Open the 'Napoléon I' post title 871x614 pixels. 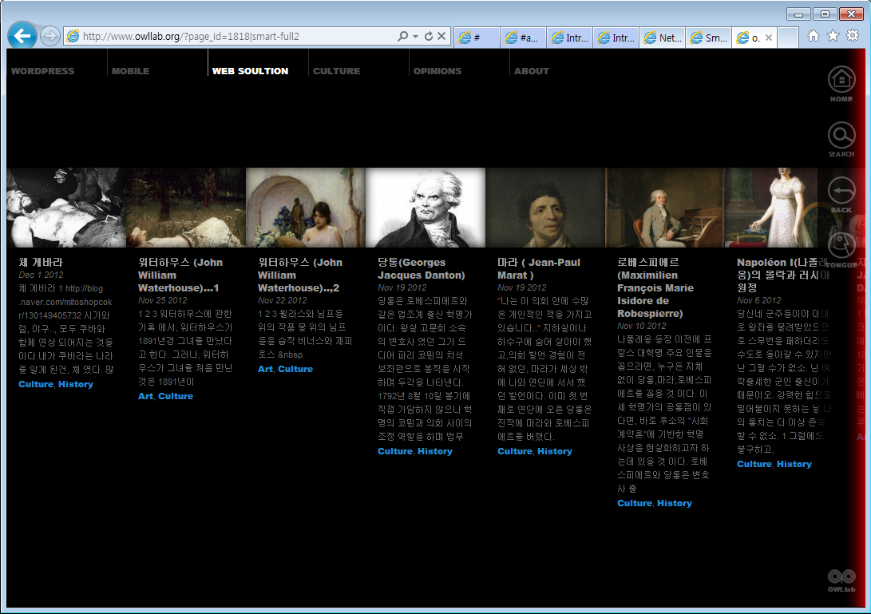[783, 275]
